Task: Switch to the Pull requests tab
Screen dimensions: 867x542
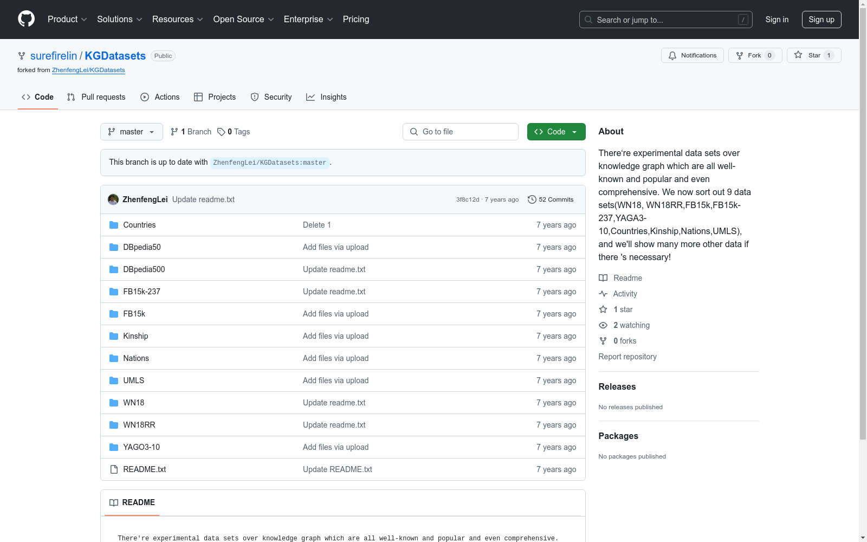Action: click(96, 97)
